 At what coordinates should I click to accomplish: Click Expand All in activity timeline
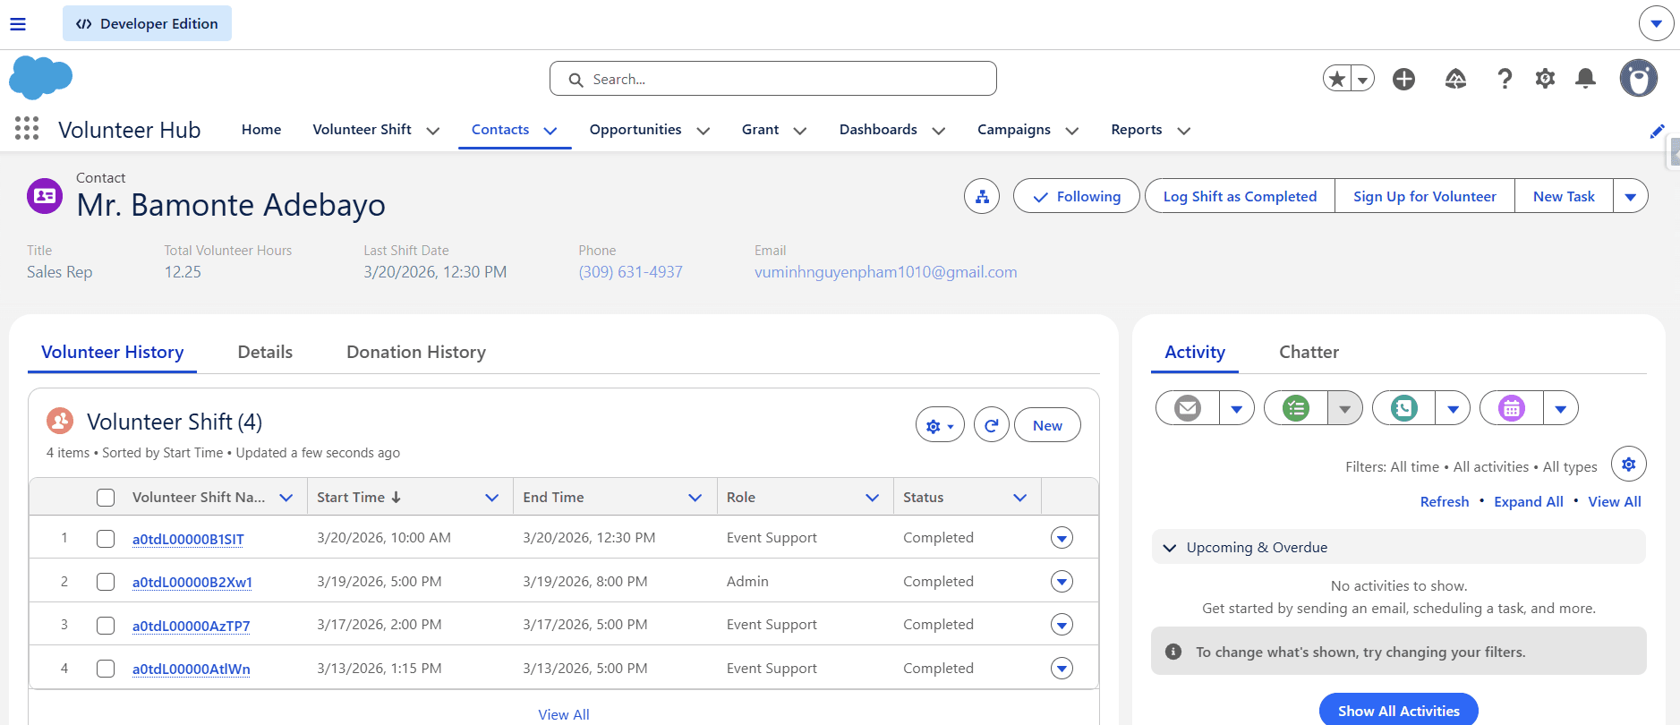1528,502
